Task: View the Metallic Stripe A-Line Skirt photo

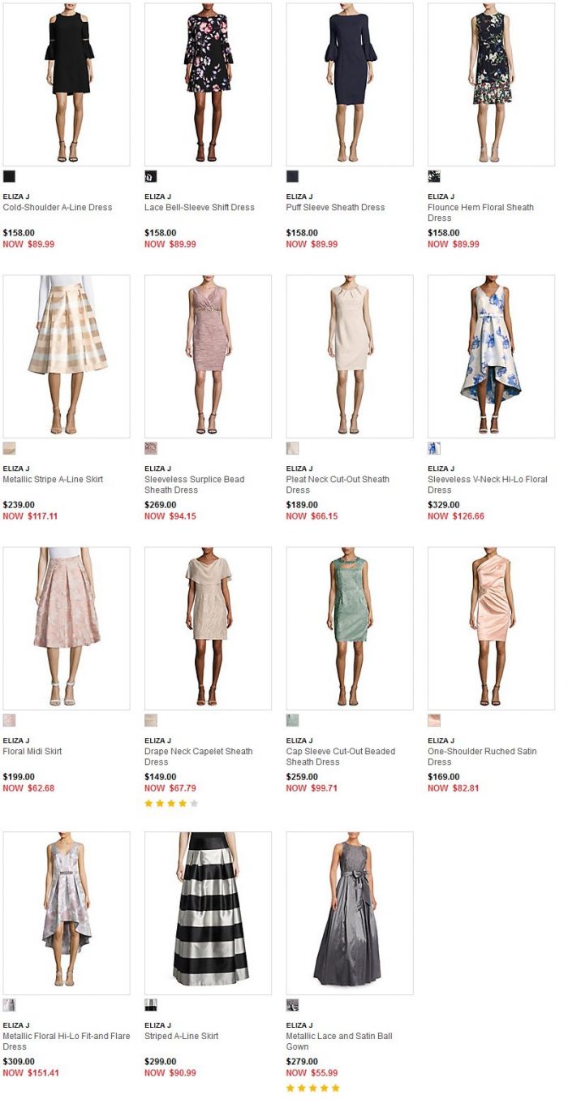Action: point(67,356)
